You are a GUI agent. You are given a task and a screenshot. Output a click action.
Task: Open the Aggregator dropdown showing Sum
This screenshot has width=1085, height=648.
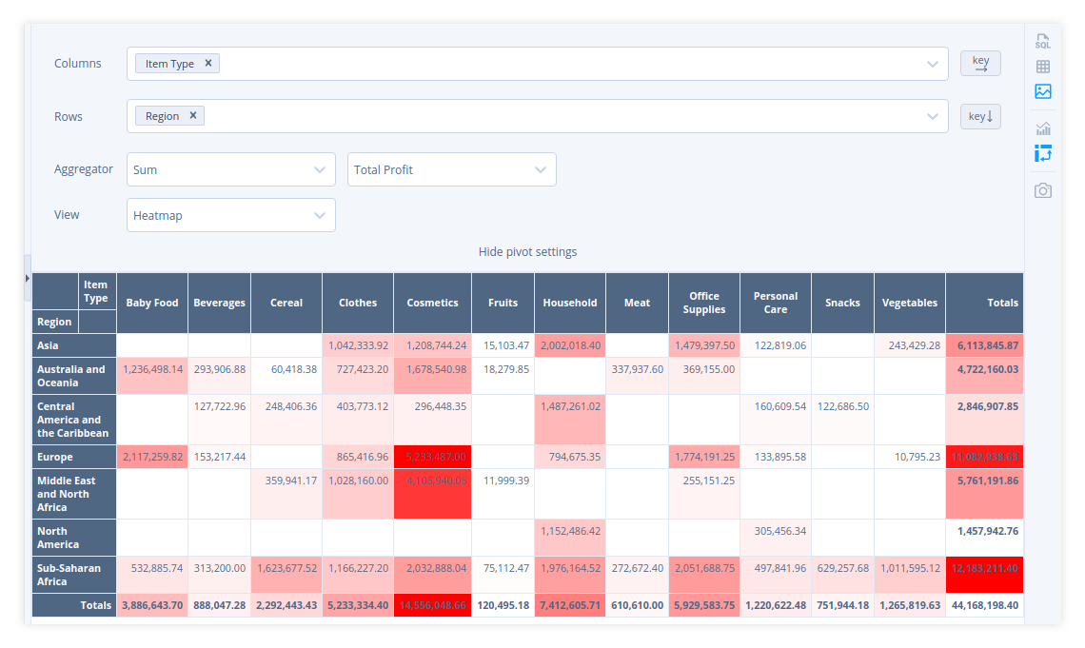point(230,169)
